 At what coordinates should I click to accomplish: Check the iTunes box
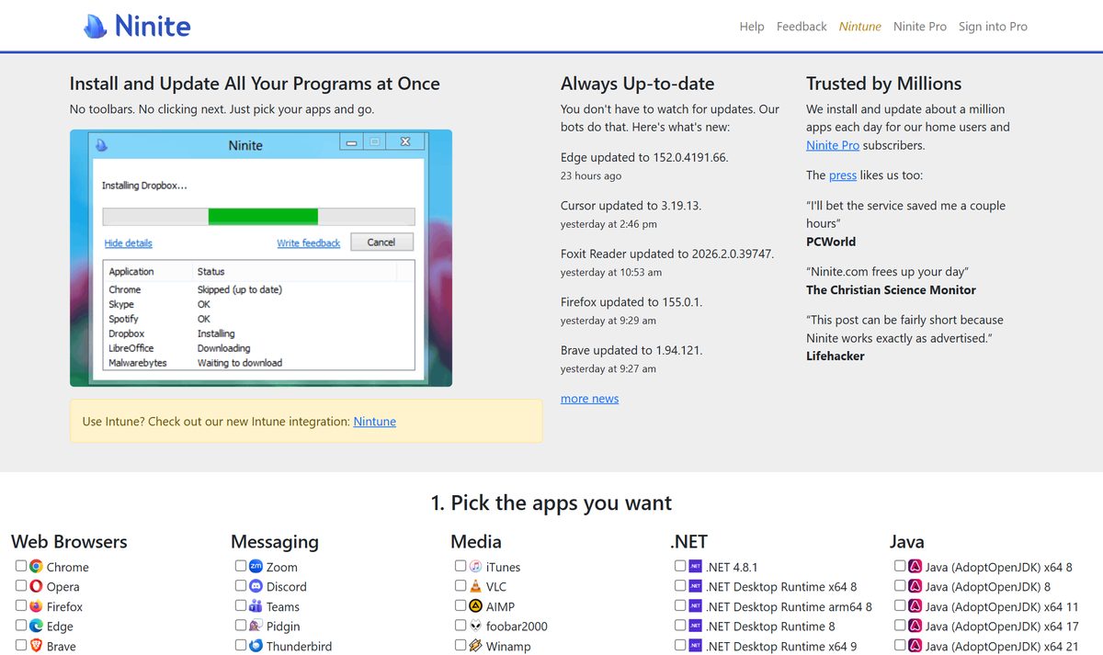click(460, 566)
